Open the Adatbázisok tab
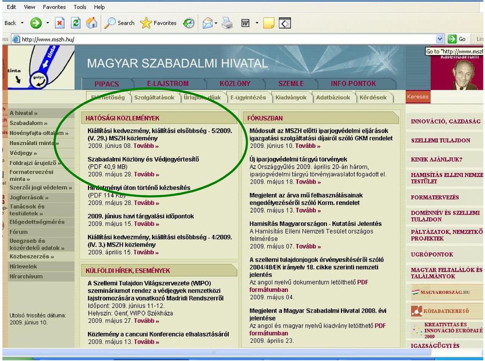485x361 pixels. [333, 97]
